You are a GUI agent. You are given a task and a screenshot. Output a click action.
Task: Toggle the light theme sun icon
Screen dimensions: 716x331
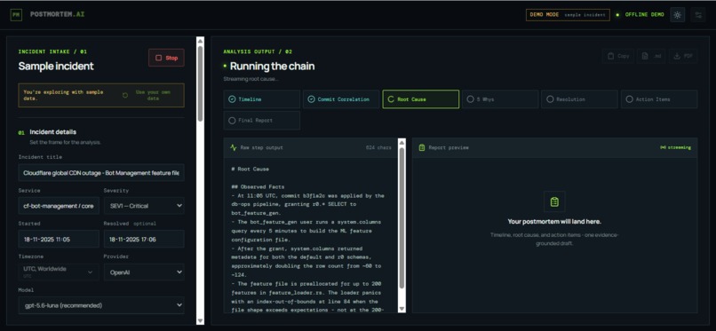point(677,14)
